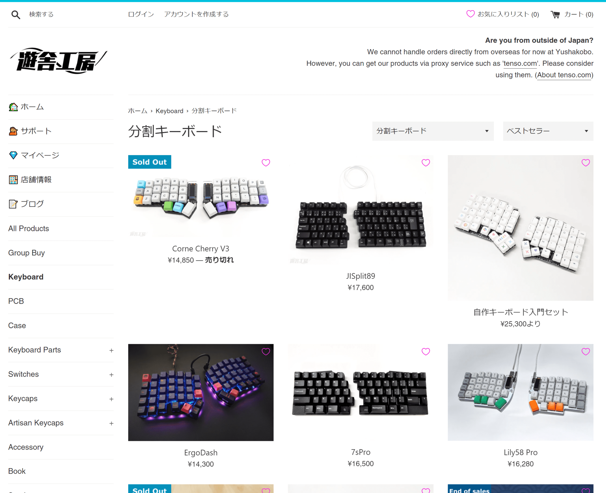Screen dimensions: 606x493
Task: Click the 検索する search field
Action: pyautogui.click(x=41, y=14)
